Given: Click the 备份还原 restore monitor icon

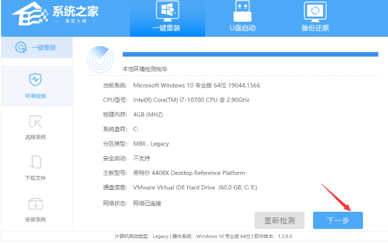Looking at the screenshot, I should (x=315, y=12).
